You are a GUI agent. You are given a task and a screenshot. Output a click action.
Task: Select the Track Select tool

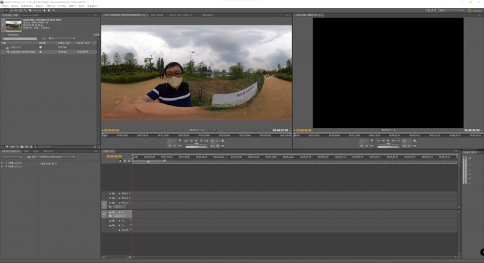[x=12, y=11]
